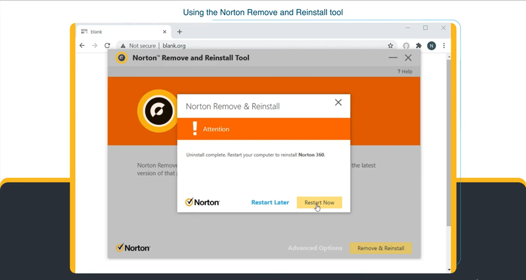Click the attention exclamation icon
Screen dimensions: 526x280
[194, 129]
